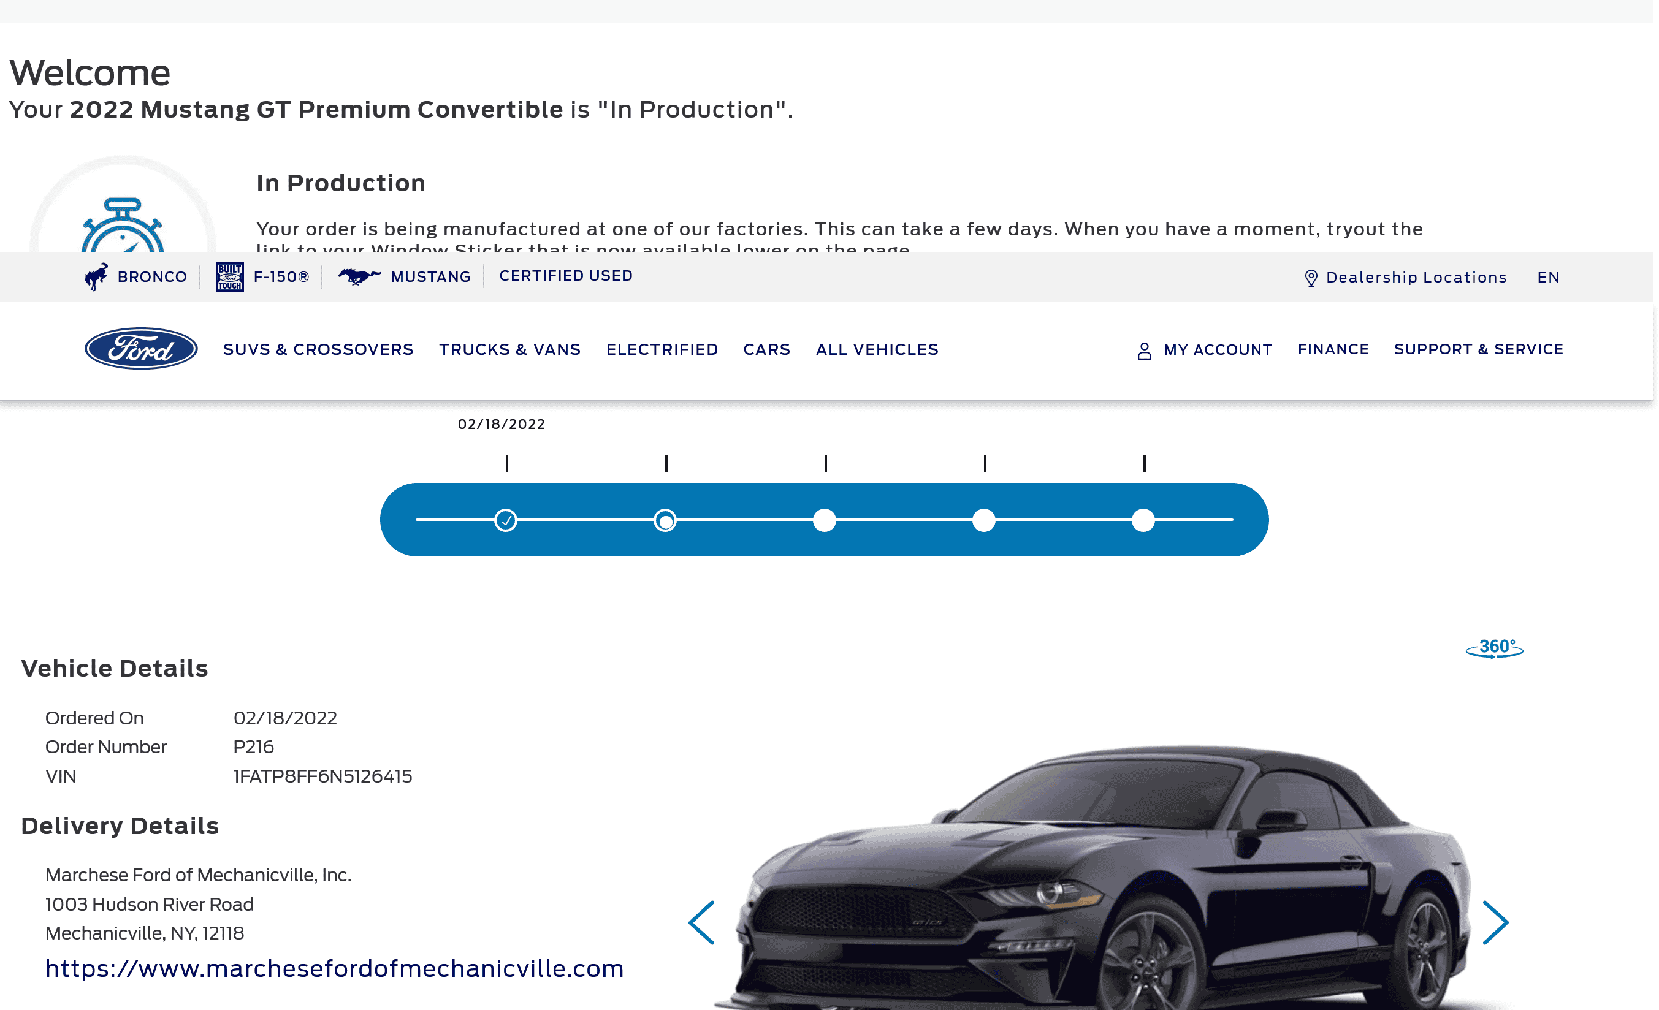Click the My Account person icon

(x=1144, y=351)
